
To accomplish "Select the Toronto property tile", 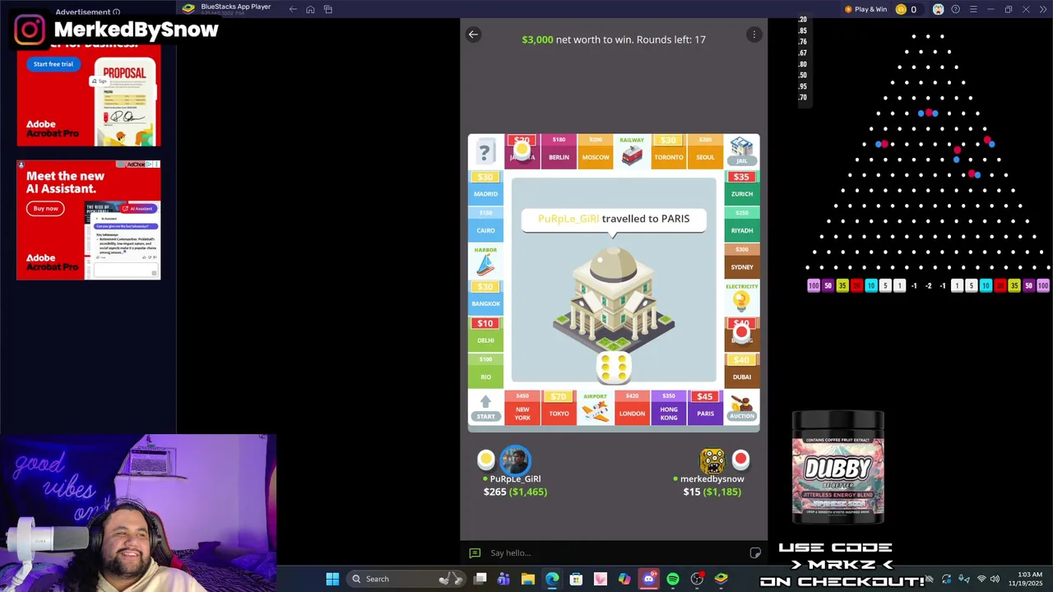I will [669, 151].
